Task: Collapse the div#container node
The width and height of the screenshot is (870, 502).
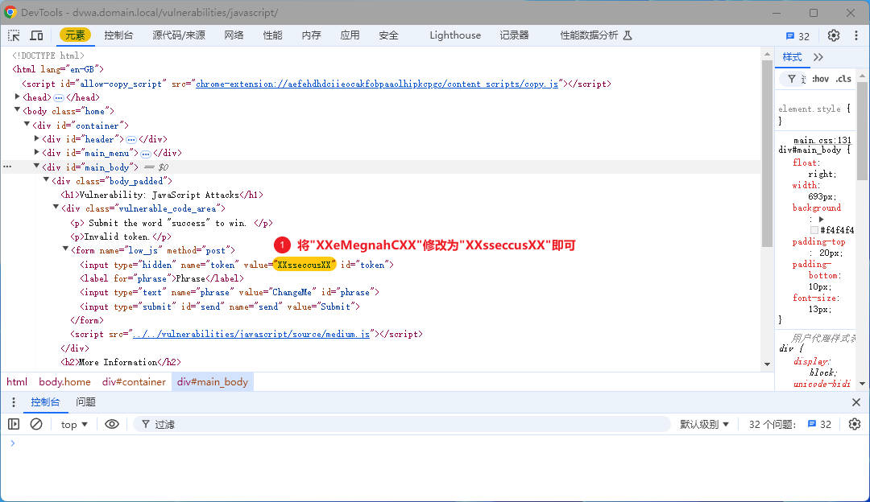Action: pos(27,125)
